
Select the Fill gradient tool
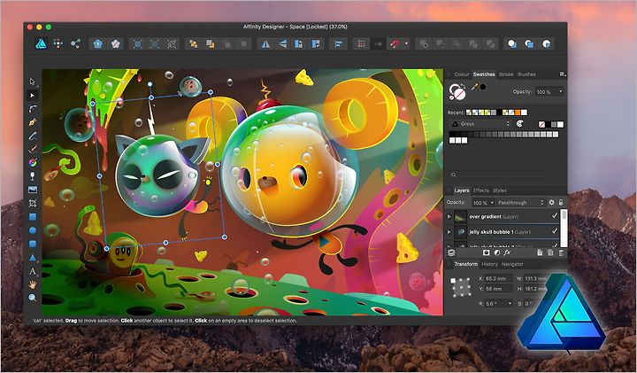coord(33,162)
